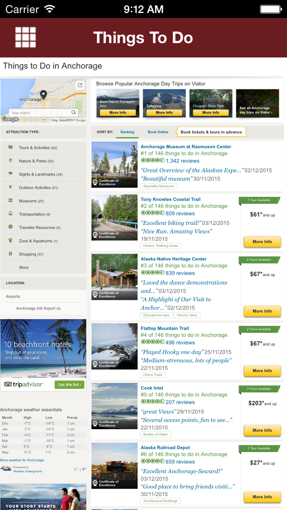Image resolution: width=287 pixels, height=510 pixels.
Task: Select the Shopping gift icon
Action: (10, 253)
